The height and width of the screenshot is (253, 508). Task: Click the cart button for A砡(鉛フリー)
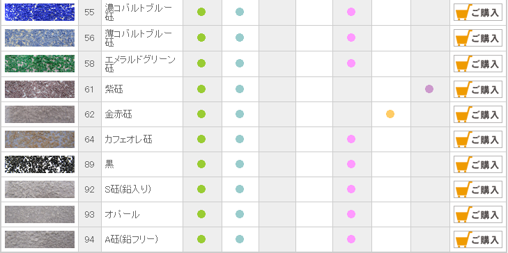click(478, 239)
